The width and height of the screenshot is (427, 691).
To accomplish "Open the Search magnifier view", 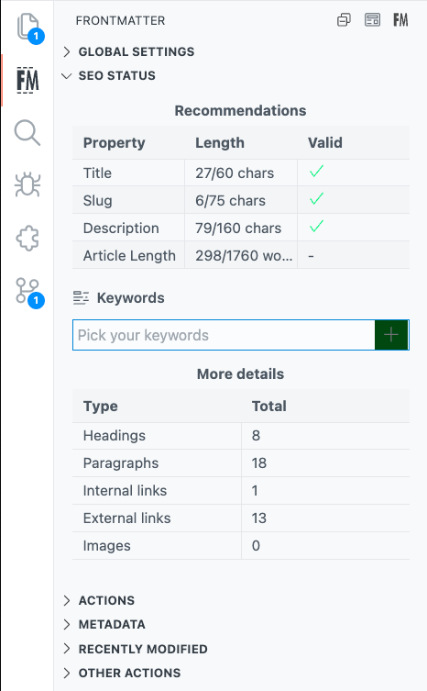I will click(x=27, y=133).
